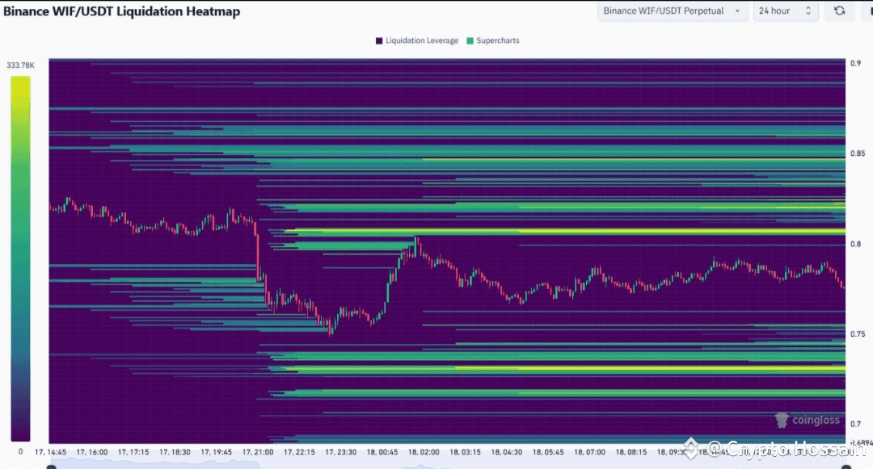Click the '17, 23:30' time axis label

341,452
